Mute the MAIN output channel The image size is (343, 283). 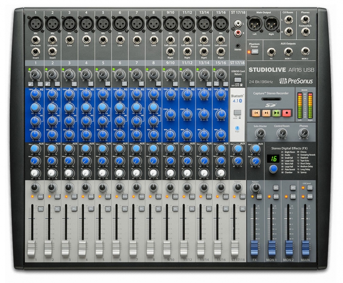coord(310,196)
